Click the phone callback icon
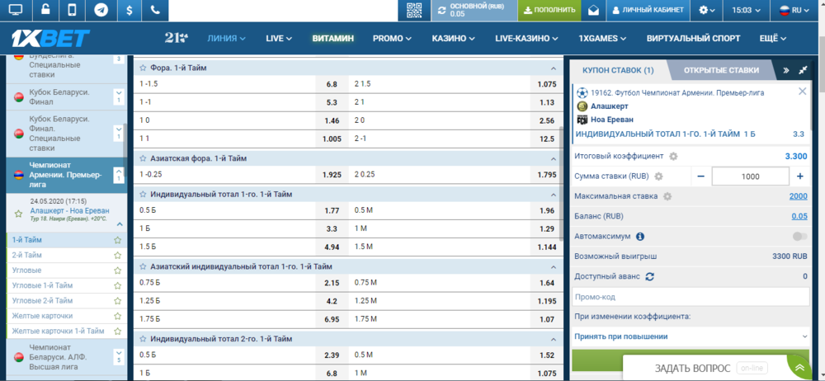 pos(155,10)
